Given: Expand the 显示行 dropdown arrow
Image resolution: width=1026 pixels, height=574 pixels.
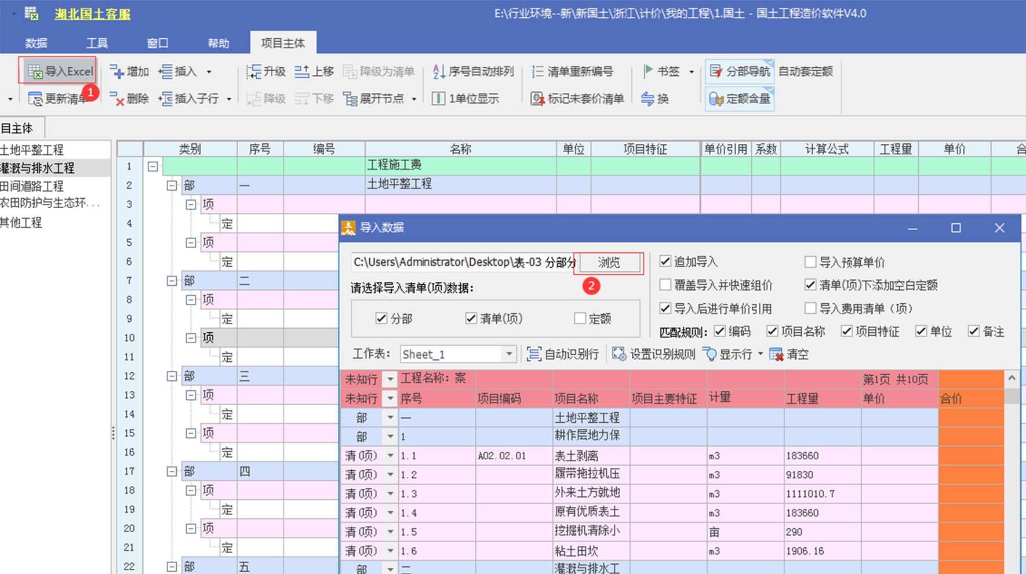Looking at the screenshot, I should point(761,354).
